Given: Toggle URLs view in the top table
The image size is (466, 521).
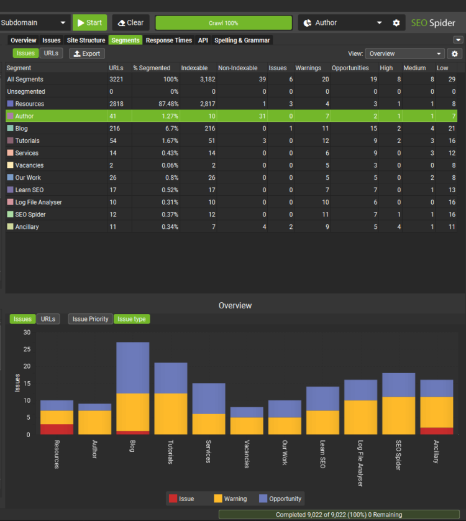Looking at the screenshot, I should pyautogui.click(x=51, y=53).
